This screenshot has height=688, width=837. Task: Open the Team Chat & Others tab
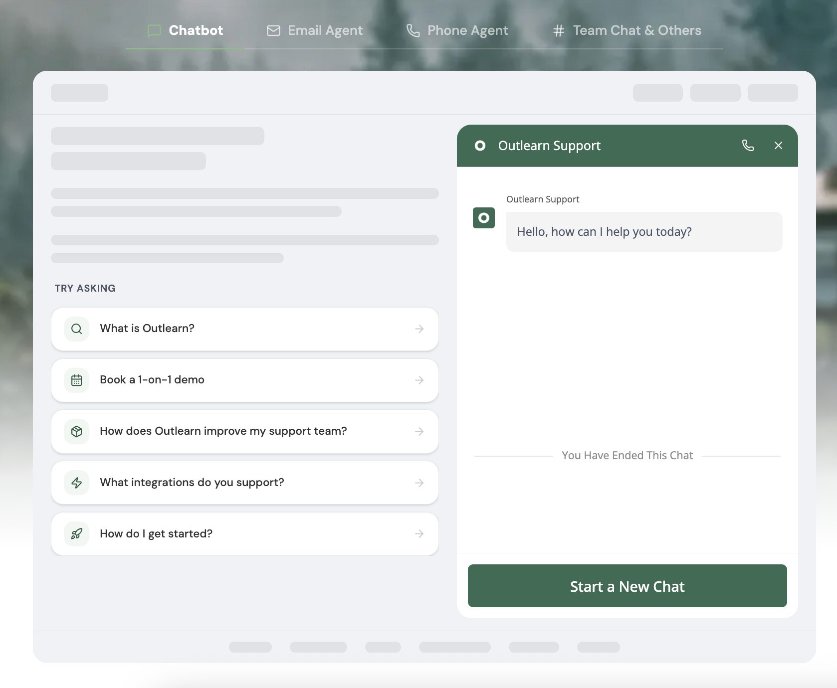tap(627, 30)
